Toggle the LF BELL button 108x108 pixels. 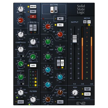point(60,102)
